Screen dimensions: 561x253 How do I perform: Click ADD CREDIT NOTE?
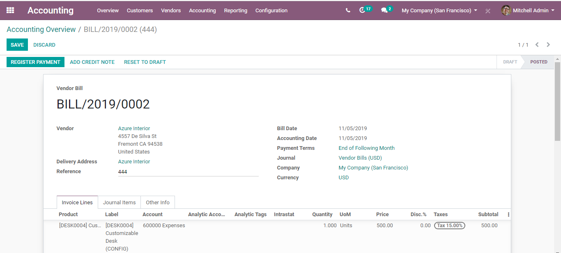(x=92, y=62)
